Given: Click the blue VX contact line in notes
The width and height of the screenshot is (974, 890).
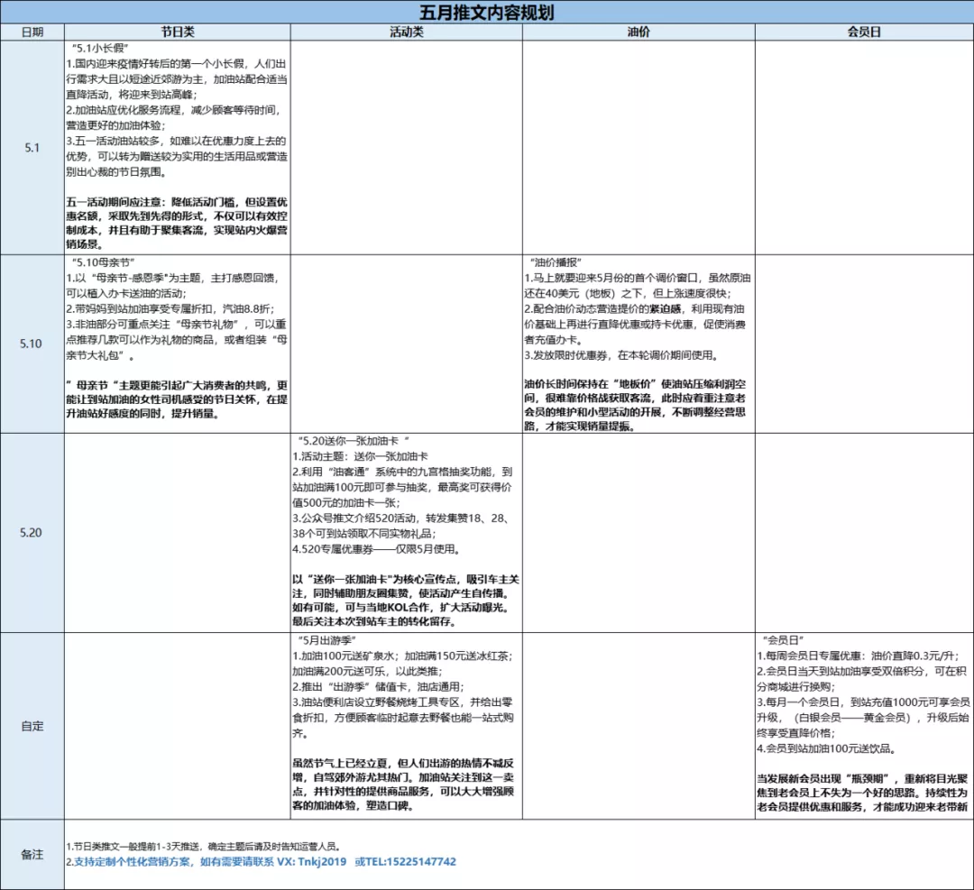Looking at the screenshot, I should coord(262,862).
